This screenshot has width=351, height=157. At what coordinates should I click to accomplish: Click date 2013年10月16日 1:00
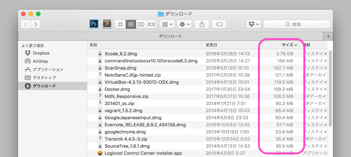coord(227,132)
